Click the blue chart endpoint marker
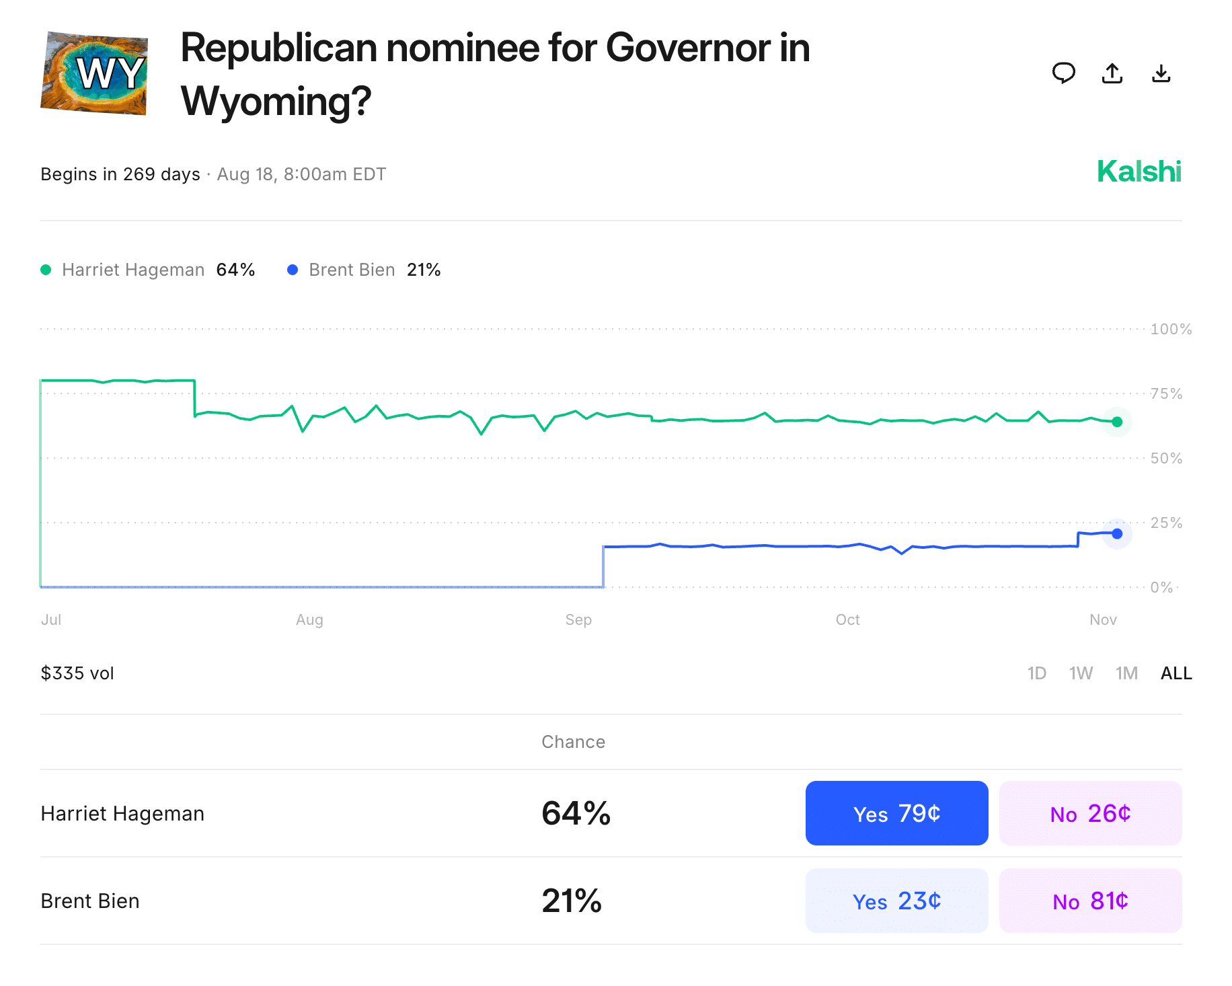Viewport: 1232px width, 986px height. click(x=1117, y=533)
